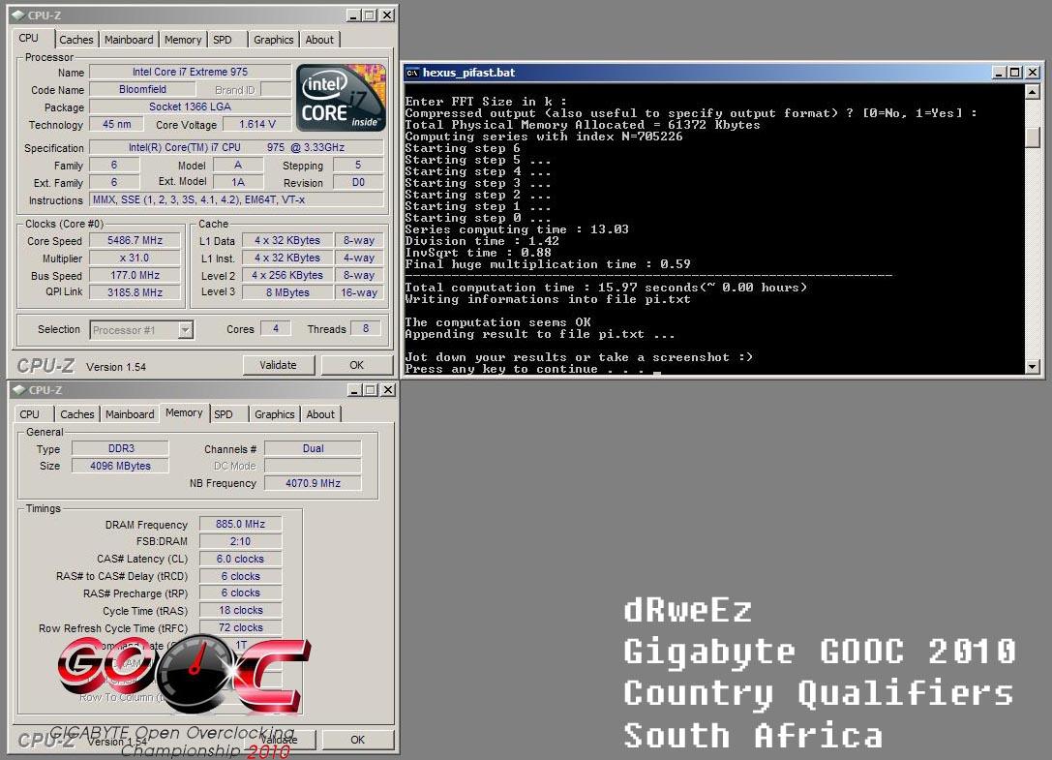Image resolution: width=1052 pixels, height=760 pixels.
Task: Switch to Caches tab in bottom CPU-Z window
Action: [x=77, y=414]
